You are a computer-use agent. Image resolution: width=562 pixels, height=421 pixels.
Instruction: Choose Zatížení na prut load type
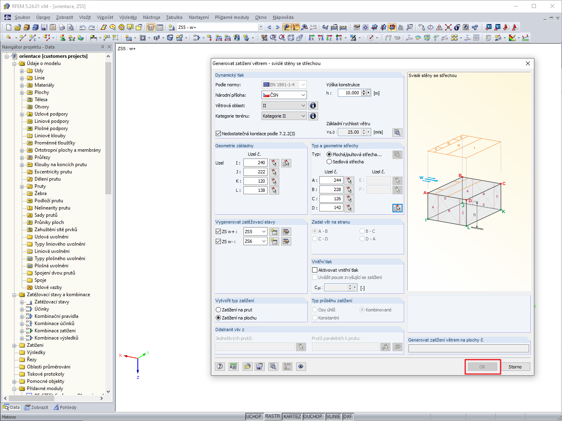pyautogui.click(x=219, y=310)
